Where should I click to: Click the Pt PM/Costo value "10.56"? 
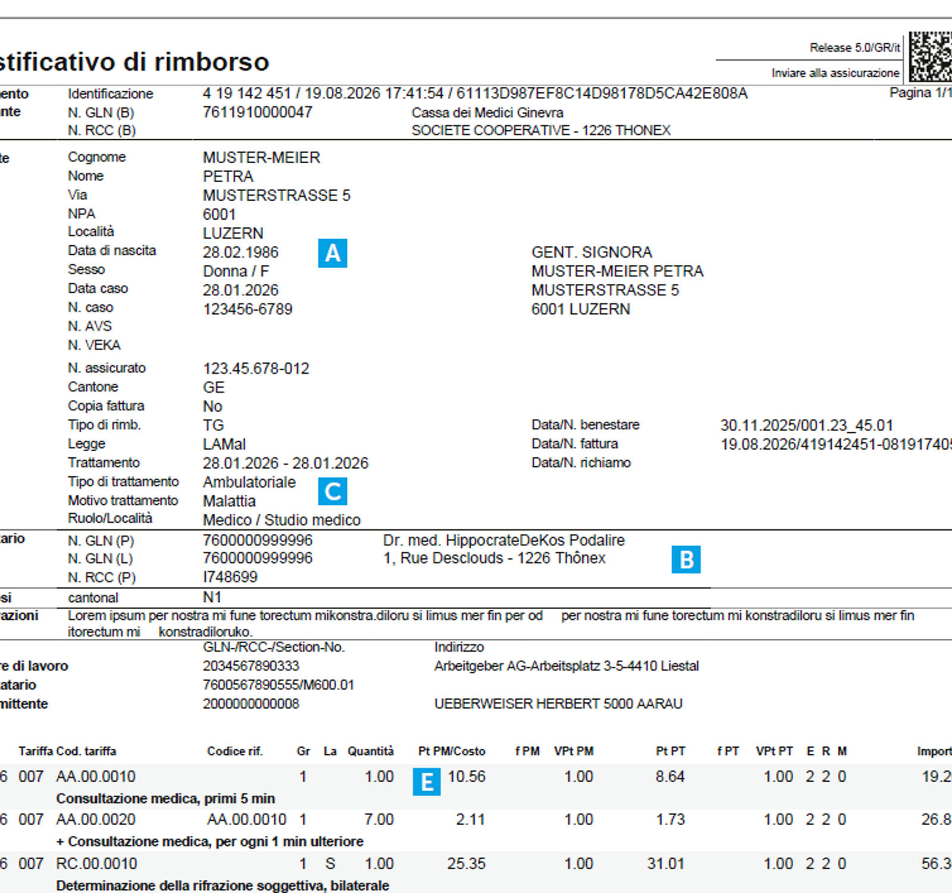pyautogui.click(x=466, y=777)
